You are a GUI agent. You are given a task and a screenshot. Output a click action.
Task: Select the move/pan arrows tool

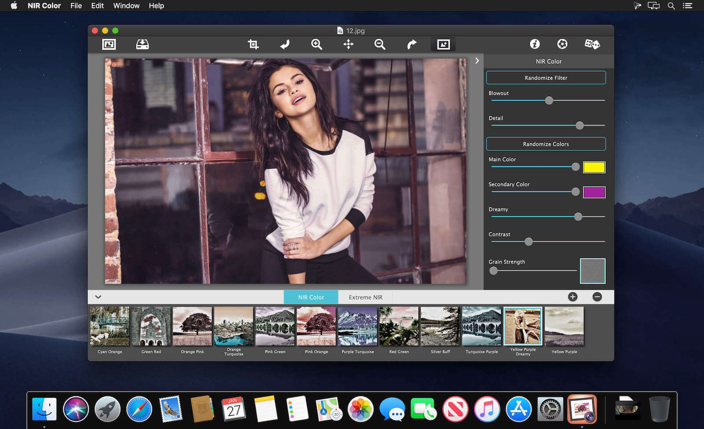click(348, 44)
